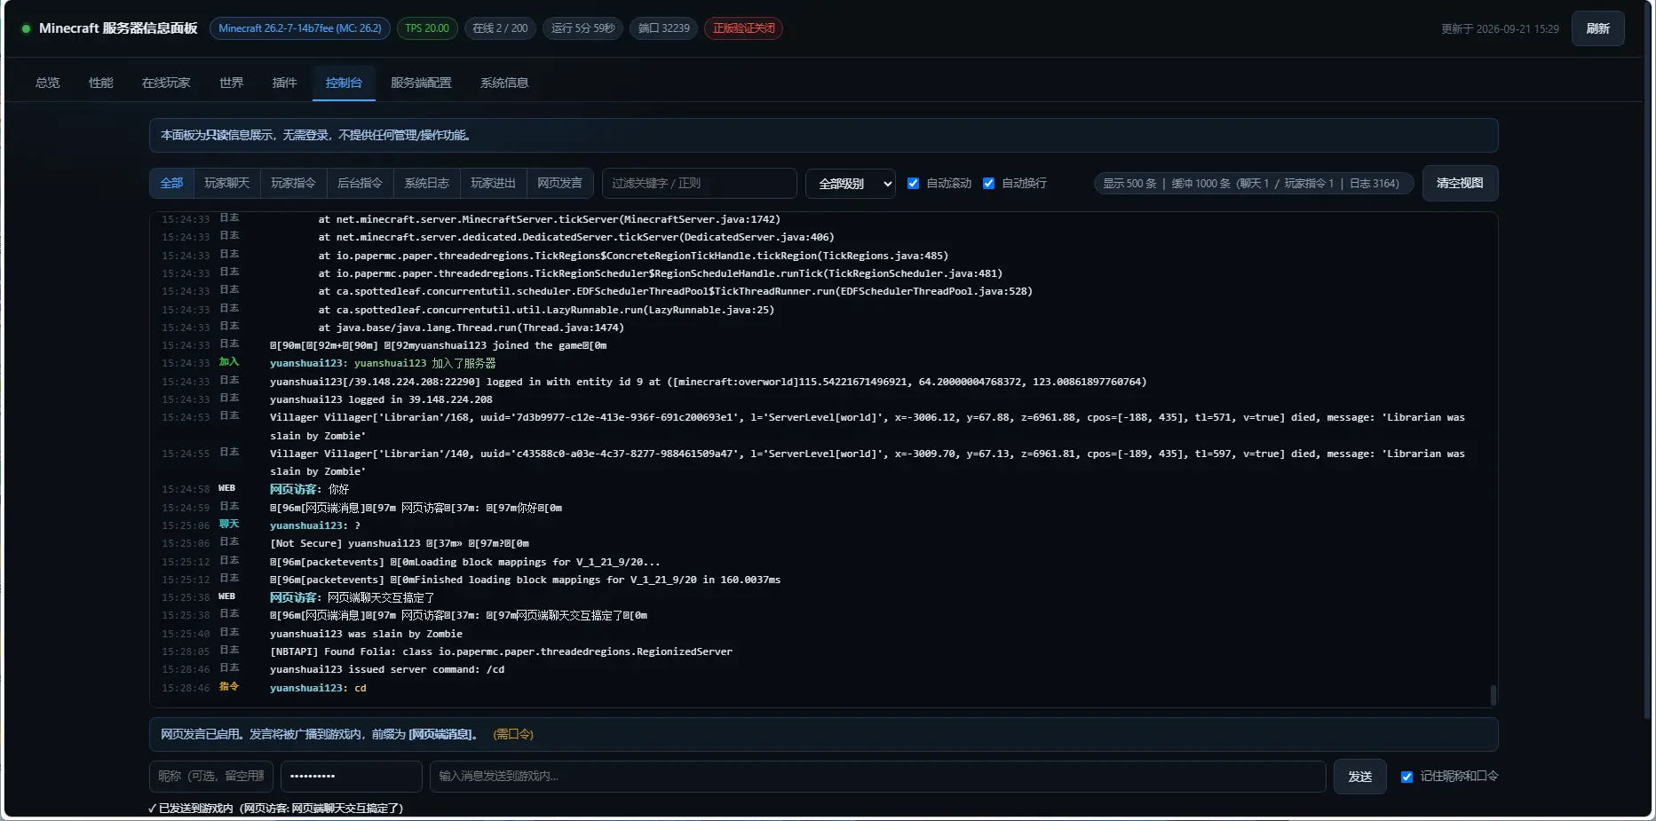
Task: Open the 服务端配置 tab
Action: pos(421,83)
